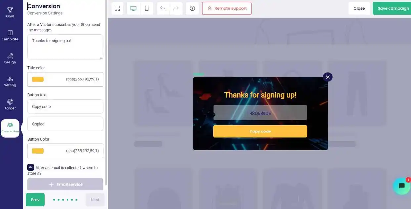411x209 pixels.
Task: Request Remote support
Action: [227, 8]
